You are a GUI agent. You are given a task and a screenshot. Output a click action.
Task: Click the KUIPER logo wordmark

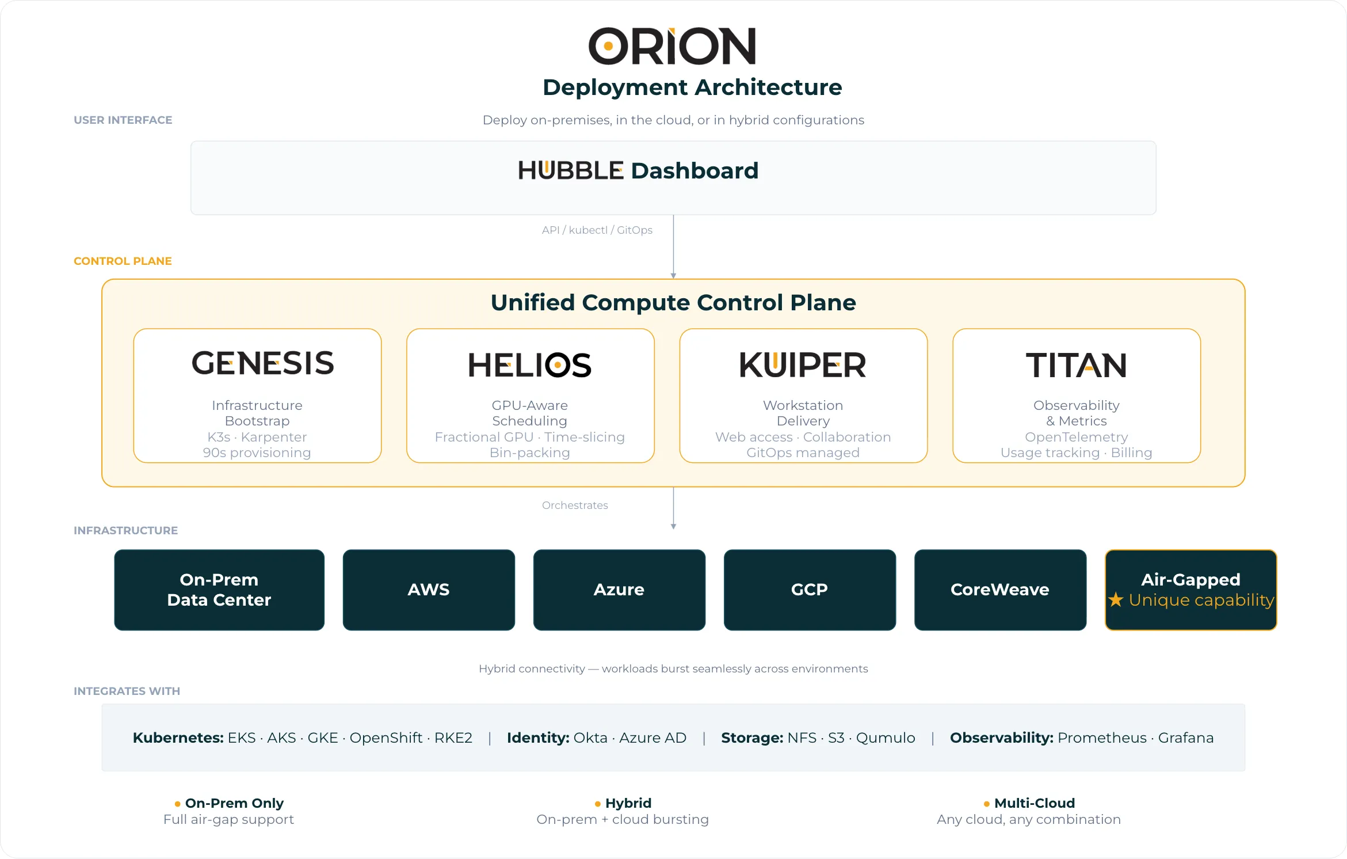pos(802,365)
